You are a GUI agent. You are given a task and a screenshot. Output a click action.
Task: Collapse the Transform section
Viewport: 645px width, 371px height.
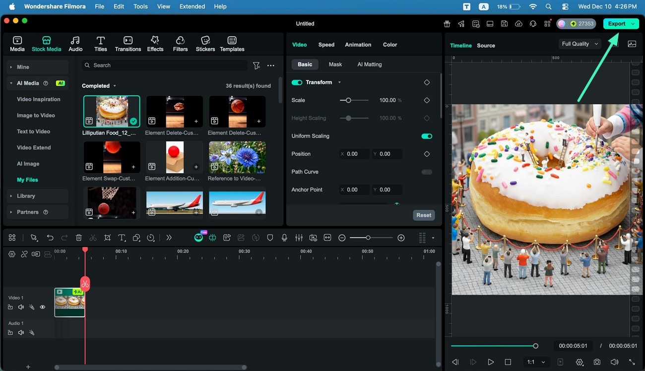click(339, 82)
